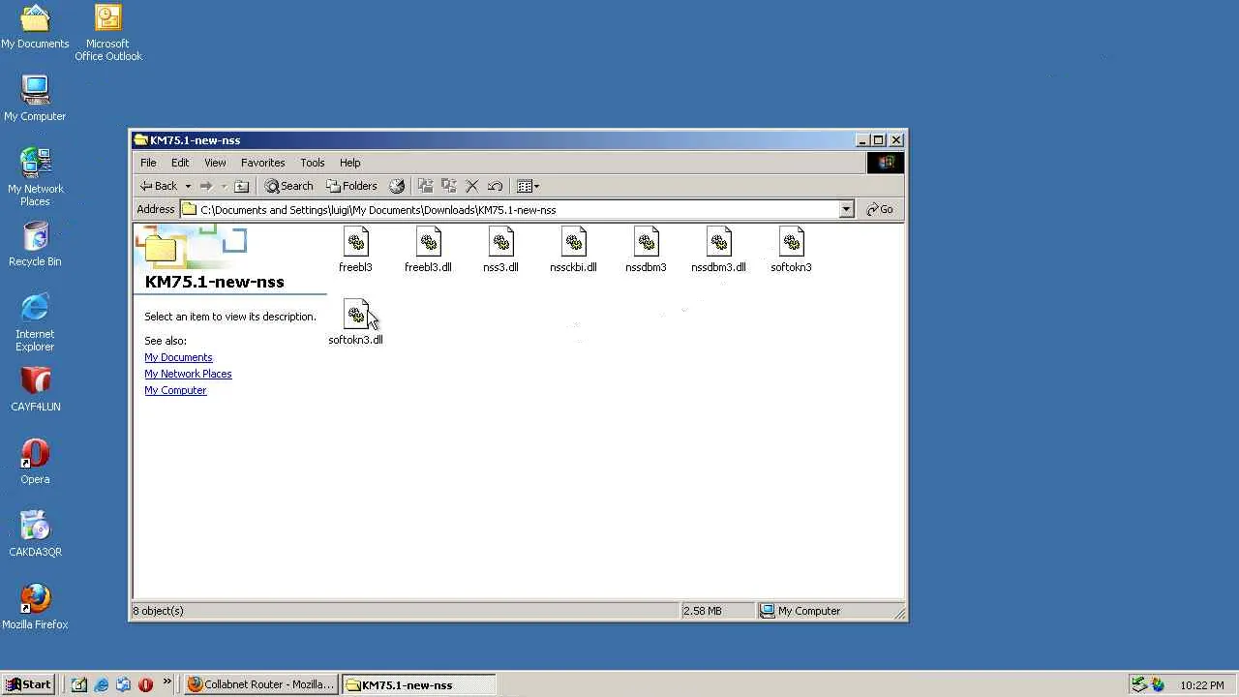Screen dimensions: 1239x697
Task: Go up one folder level
Action: [242, 186]
